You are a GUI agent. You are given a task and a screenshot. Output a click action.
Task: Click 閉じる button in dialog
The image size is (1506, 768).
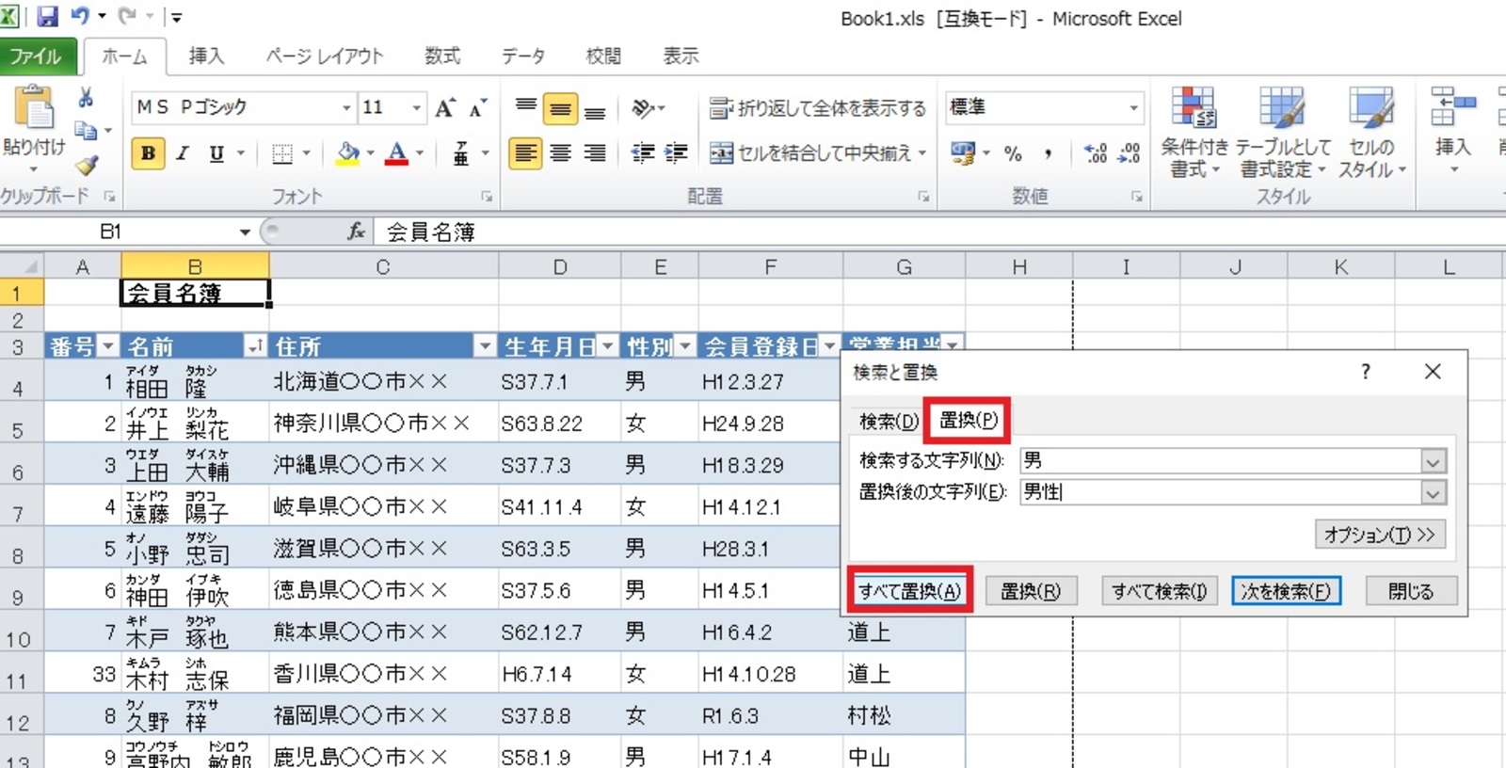pos(1411,591)
